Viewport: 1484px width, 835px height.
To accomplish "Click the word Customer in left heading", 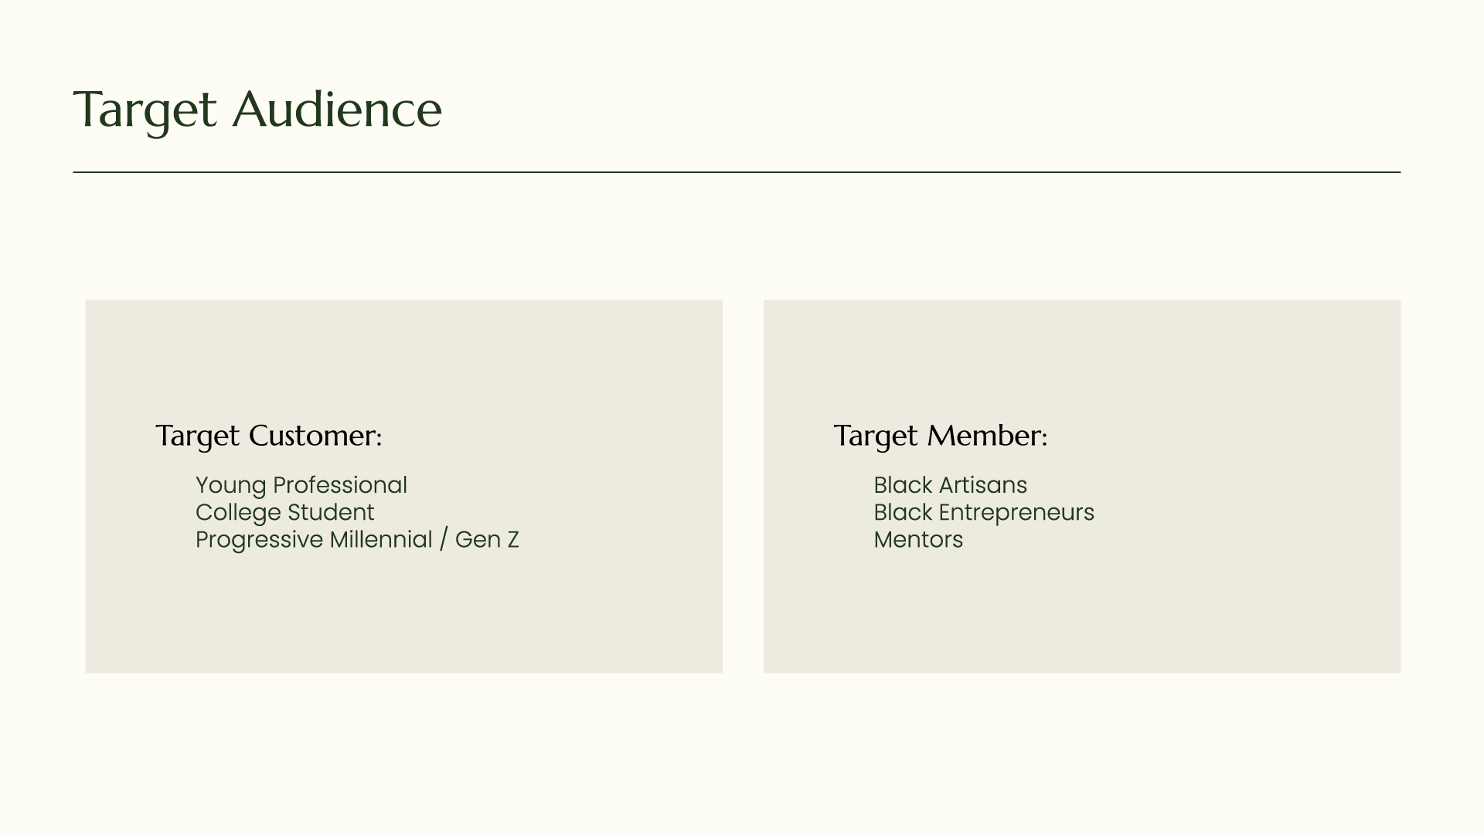I will coord(315,436).
